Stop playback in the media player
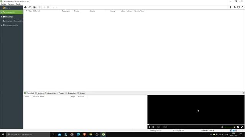 click(153, 127)
